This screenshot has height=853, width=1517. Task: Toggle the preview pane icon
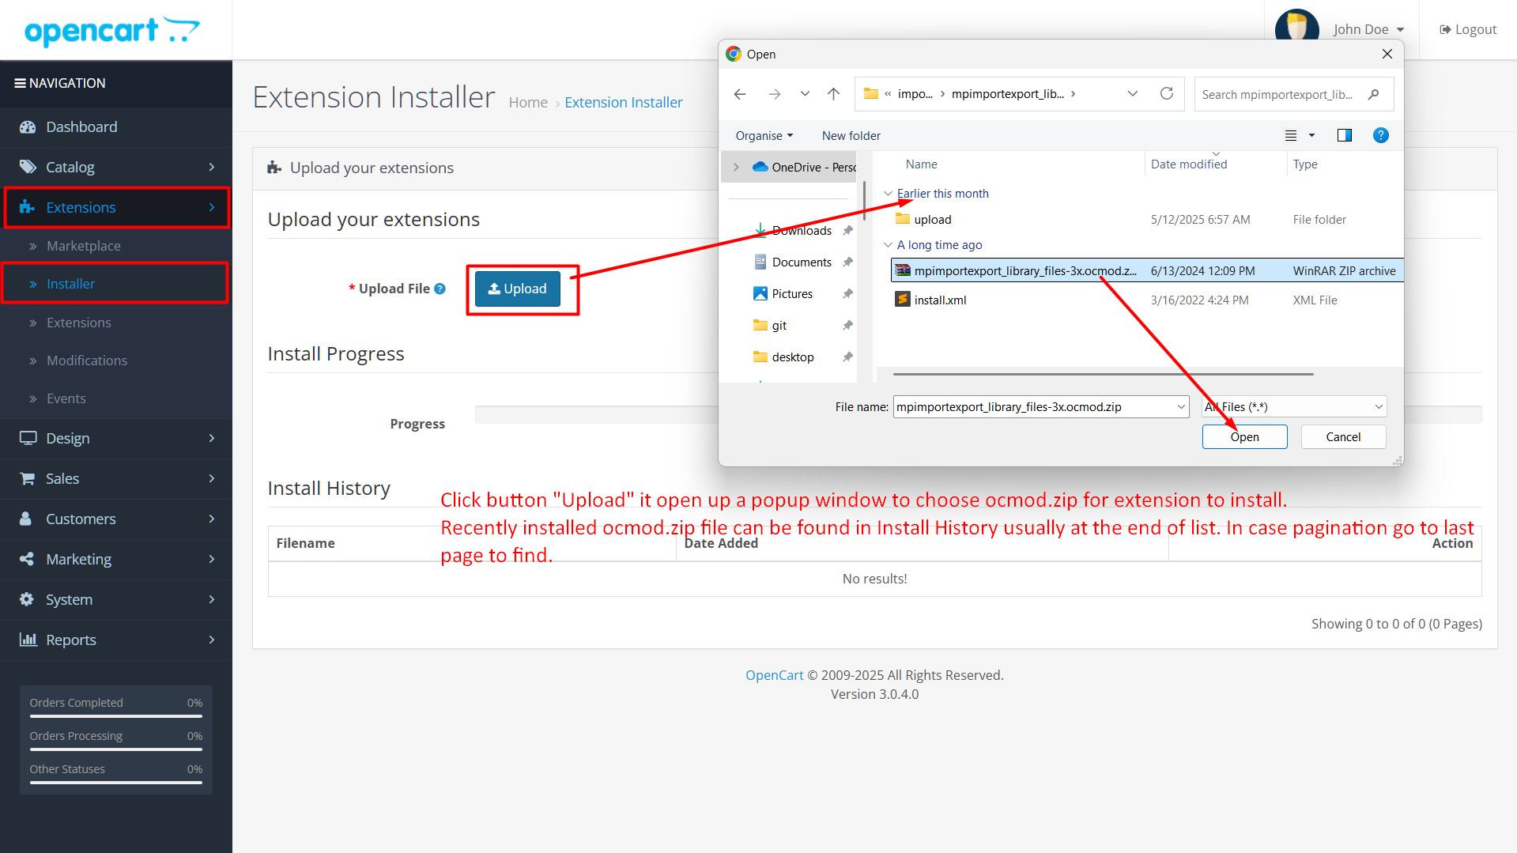pyautogui.click(x=1344, y=135)
